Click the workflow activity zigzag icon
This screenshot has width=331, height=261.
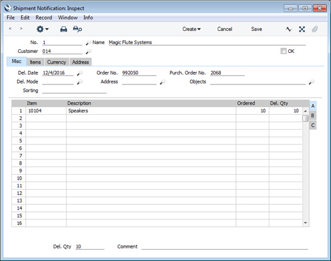pyautogui.click(x=289, y=29)
